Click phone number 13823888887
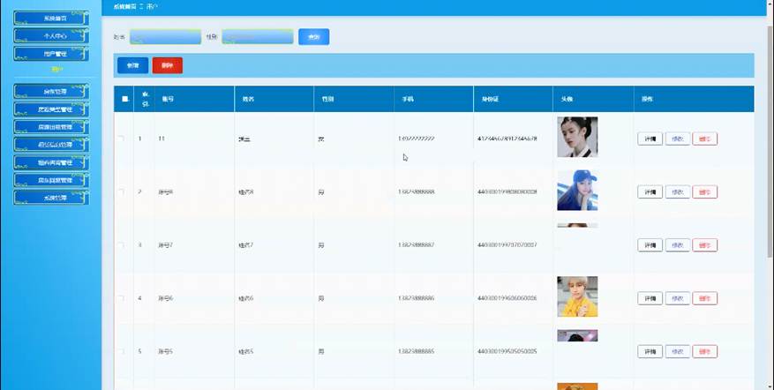This screenshot has width=774, height=390. (416, 245)
